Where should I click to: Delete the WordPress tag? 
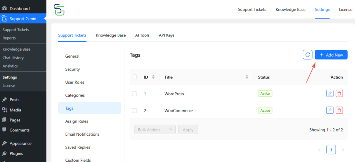point(339,93)
